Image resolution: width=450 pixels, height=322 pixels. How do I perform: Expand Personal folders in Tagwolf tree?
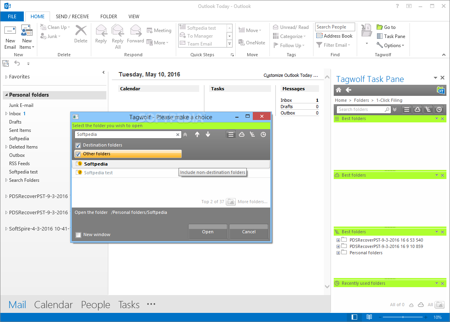coord(338,253)
